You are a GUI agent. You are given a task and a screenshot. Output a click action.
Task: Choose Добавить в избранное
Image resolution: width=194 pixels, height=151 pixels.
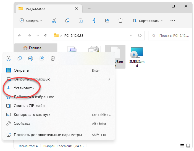coord(59,97)
